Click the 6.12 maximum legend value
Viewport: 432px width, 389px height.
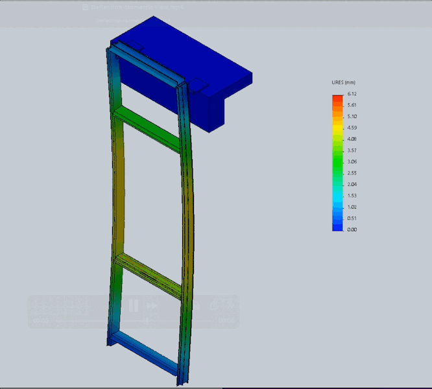point(352,94)
